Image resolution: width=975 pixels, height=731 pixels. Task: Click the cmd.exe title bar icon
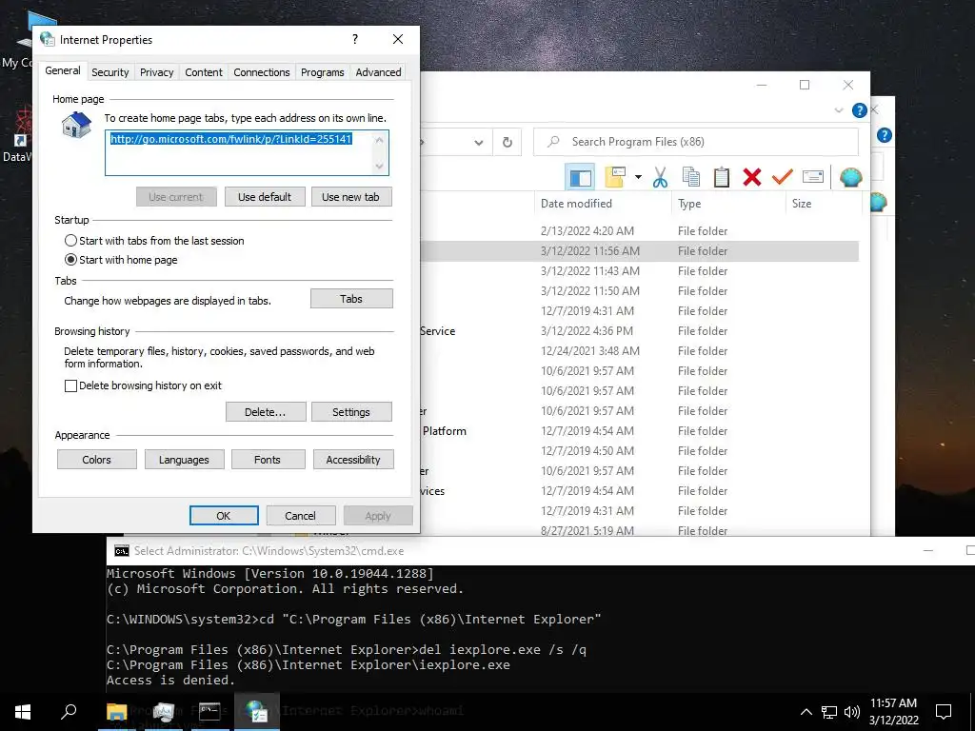(x=122, y=551)
